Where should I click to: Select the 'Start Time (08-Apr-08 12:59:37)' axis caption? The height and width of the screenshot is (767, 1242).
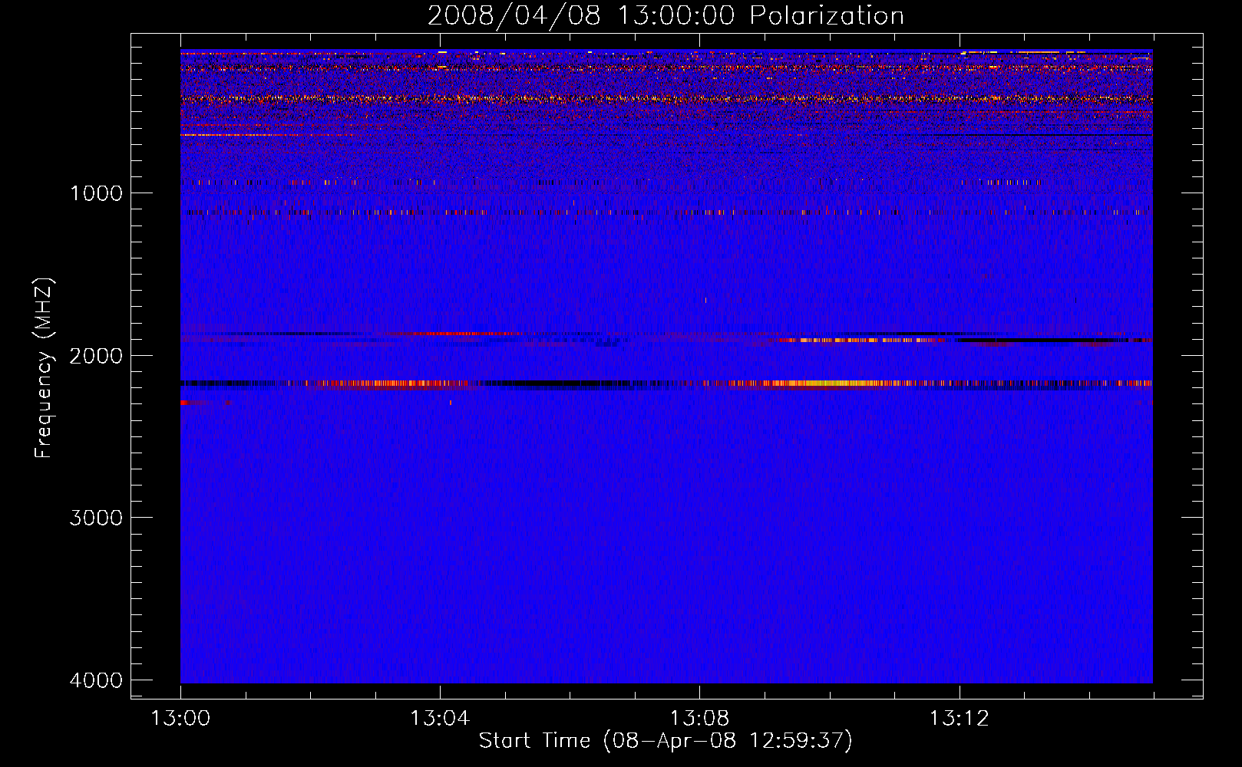(666, 741)
